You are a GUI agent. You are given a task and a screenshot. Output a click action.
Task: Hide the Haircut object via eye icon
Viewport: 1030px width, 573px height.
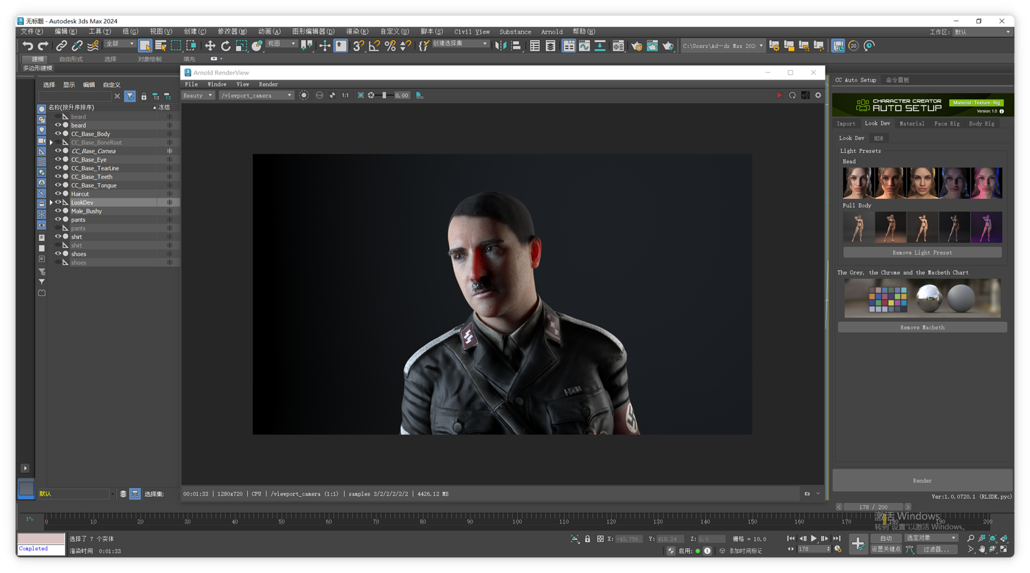pos(58,194)
